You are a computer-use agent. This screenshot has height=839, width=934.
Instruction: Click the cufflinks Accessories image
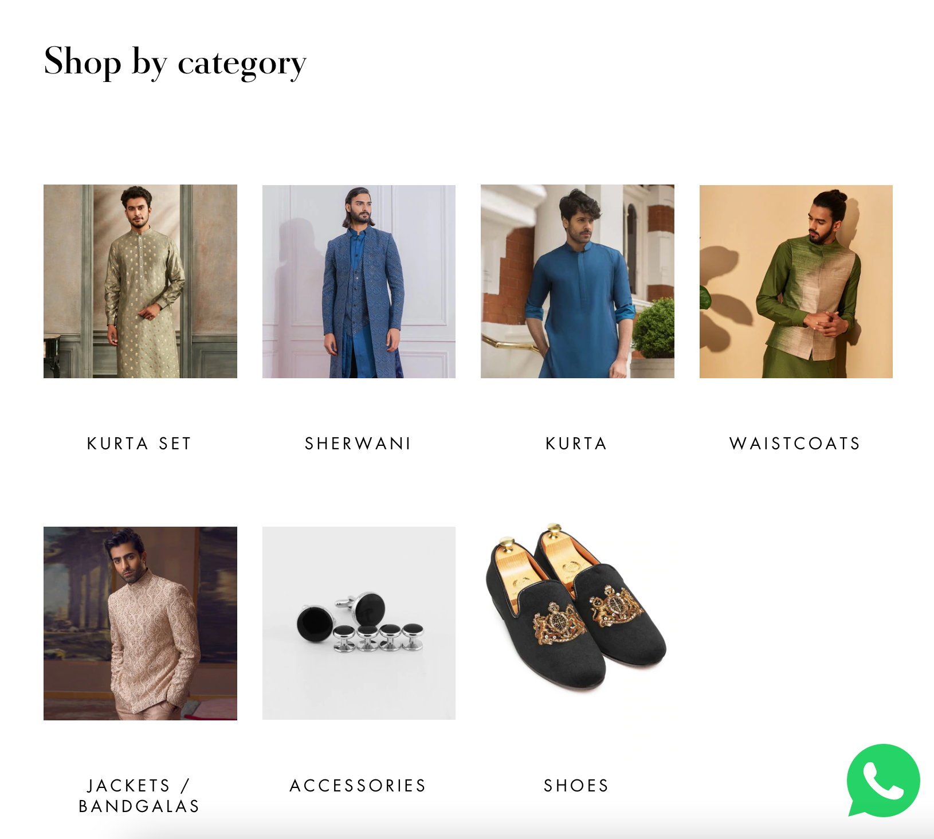359,624
